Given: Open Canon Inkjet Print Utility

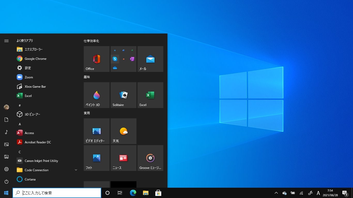Looking at the screenshot, I should coord(47,161).
